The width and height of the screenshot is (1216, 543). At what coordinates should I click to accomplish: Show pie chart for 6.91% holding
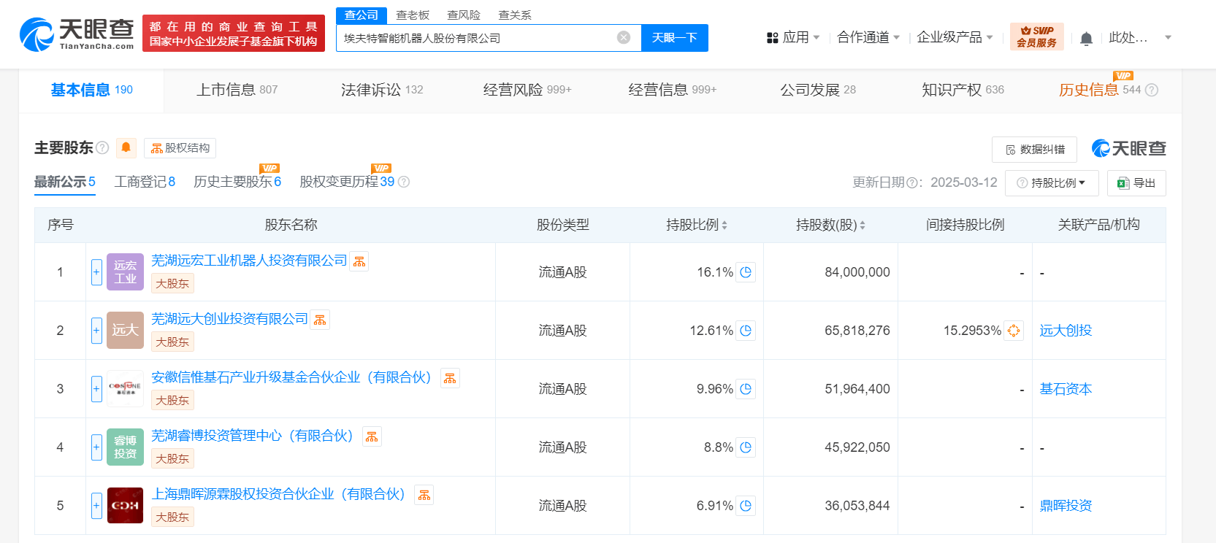746,506
